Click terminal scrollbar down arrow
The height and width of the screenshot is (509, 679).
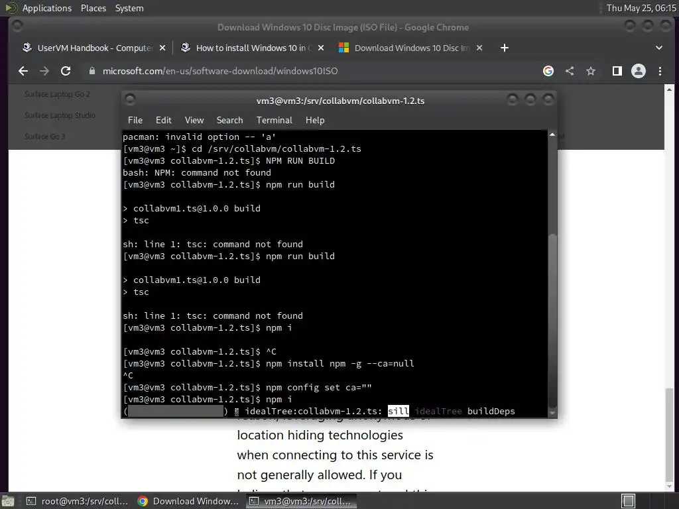tap(552, 414)
